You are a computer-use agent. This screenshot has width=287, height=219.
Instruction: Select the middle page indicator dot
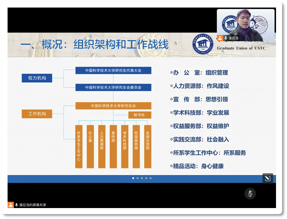(142, 178)
